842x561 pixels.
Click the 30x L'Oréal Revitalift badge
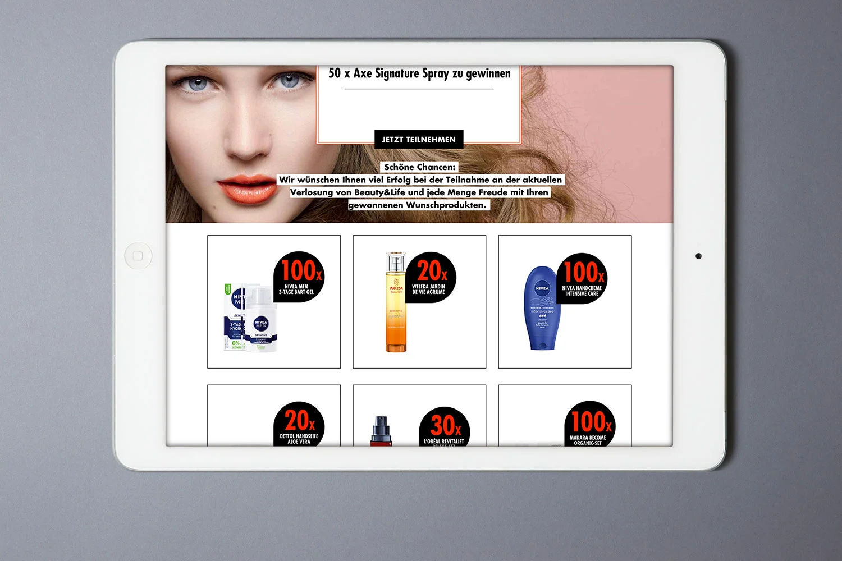click(x=445, y=427)
